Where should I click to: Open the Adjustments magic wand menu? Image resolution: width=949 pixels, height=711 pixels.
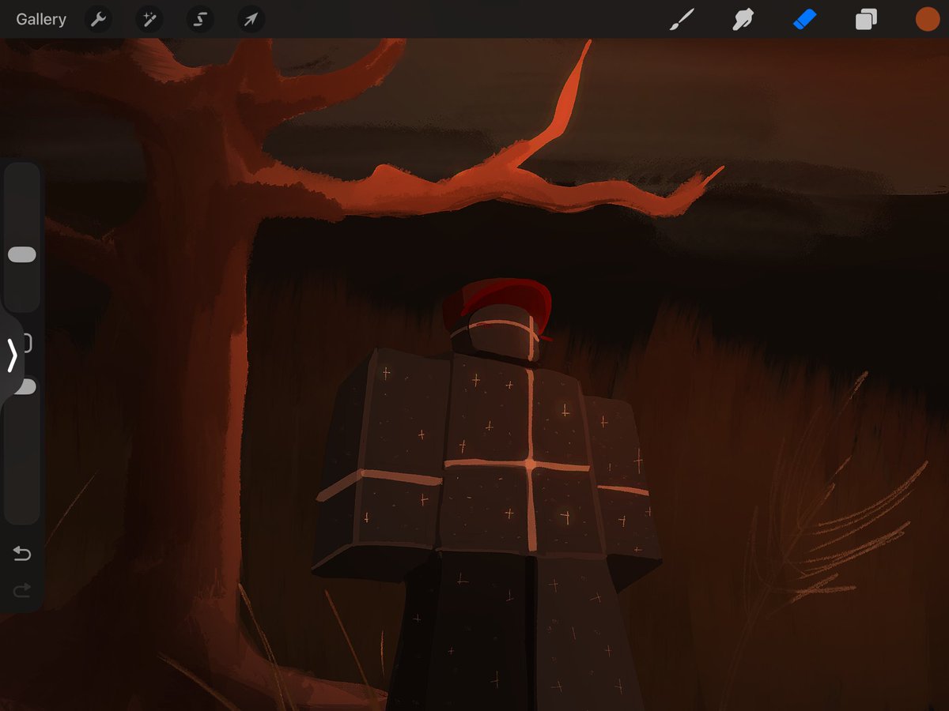coord(149,19)
